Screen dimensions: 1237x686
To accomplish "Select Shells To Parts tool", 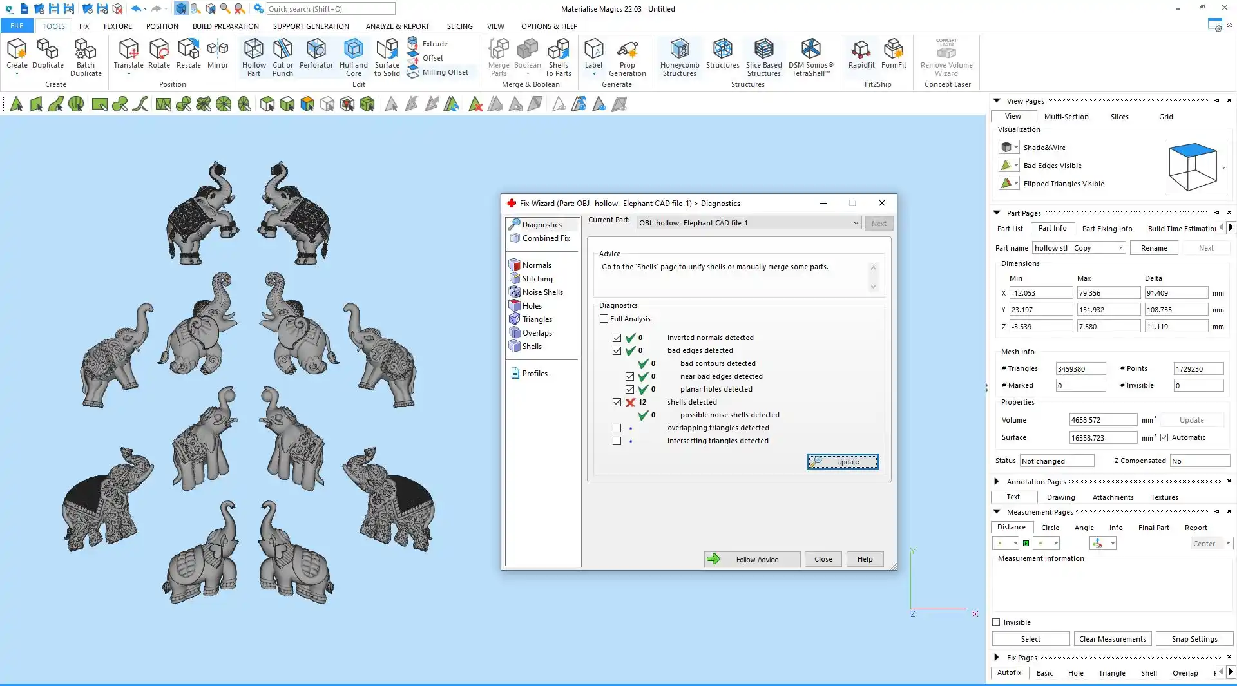I will (x=558, y=57).
